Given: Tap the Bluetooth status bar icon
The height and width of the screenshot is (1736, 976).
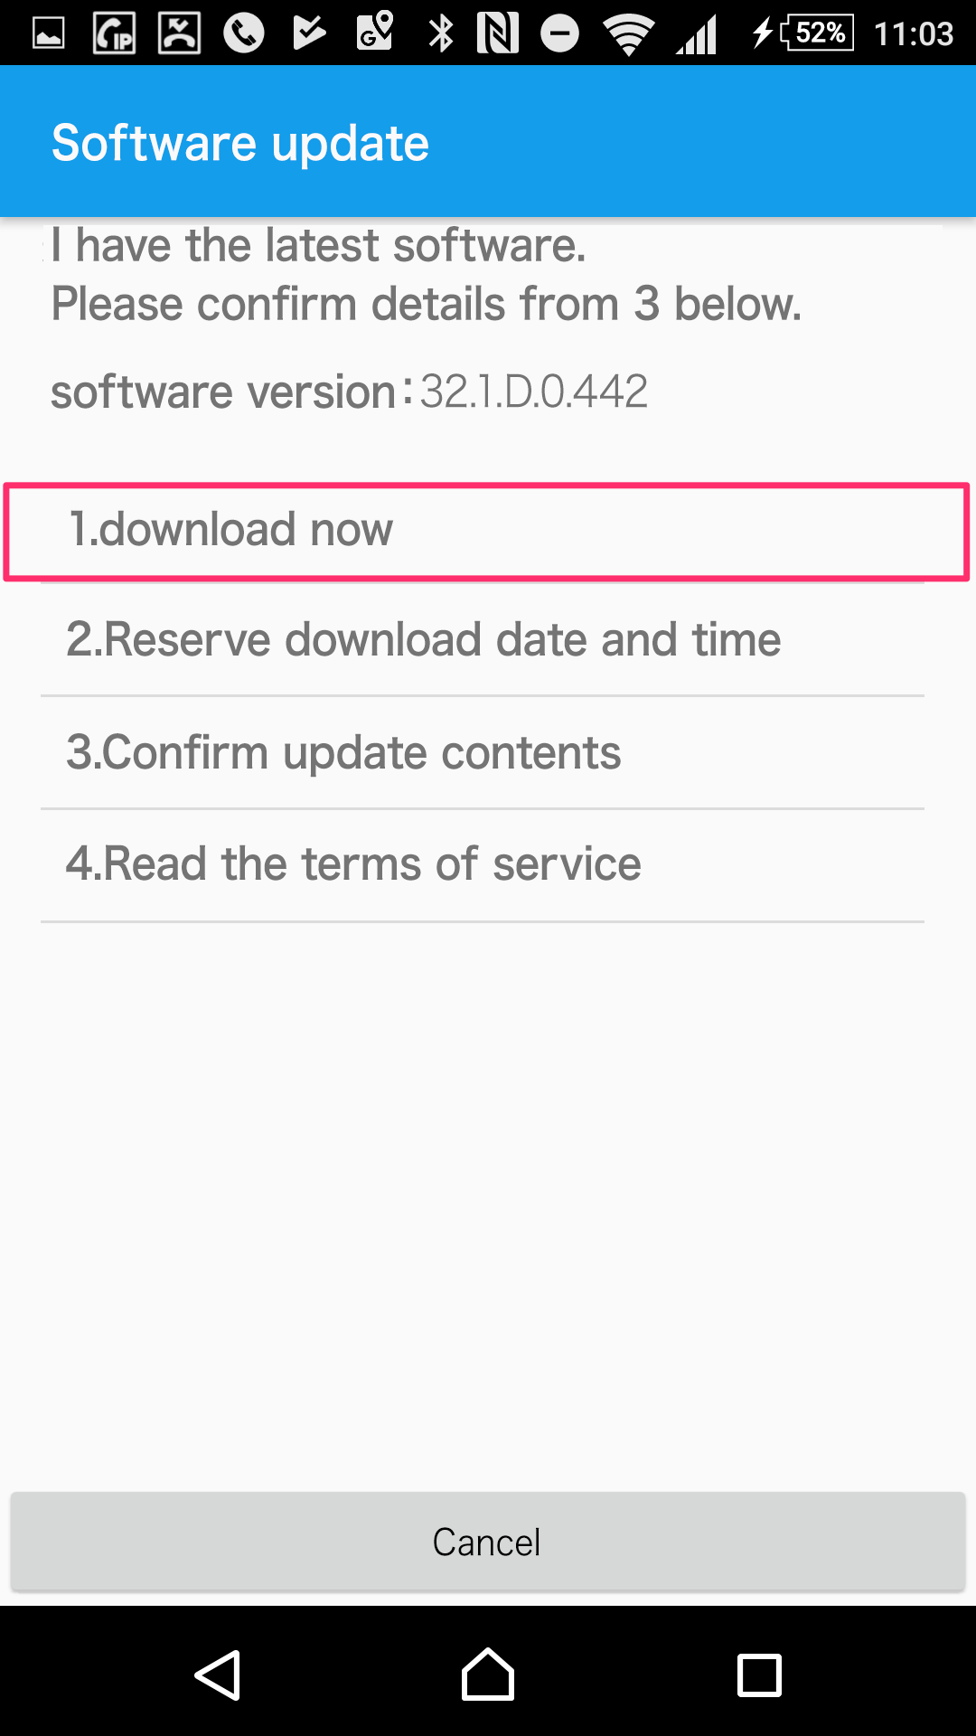Looking at the screenshot, I should 441,33.
